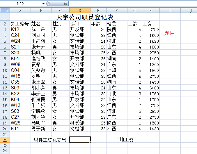Click the name cell 罗明
Viewport: 197px width, 154px height.
[x=41, y=76]
